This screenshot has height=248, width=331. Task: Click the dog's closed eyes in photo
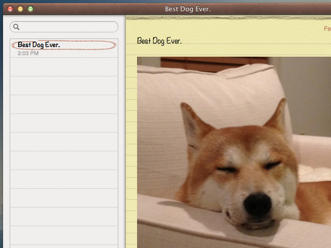[248, 168]
